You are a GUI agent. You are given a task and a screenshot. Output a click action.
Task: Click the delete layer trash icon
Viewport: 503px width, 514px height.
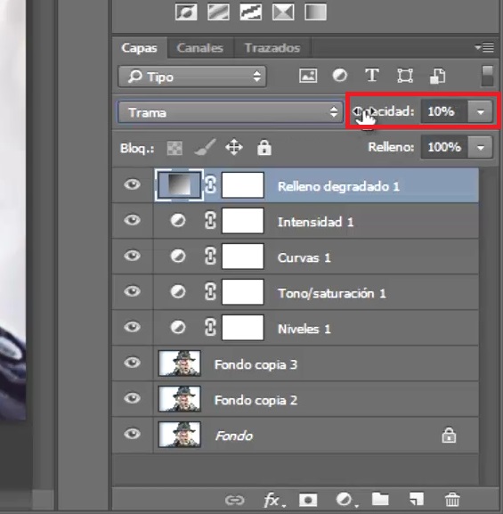(x=452, y=500)
